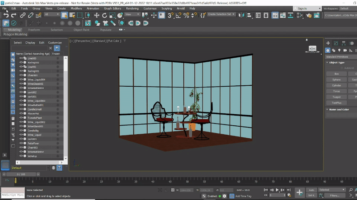Open the Rendering menu

(x=132, y=8)
